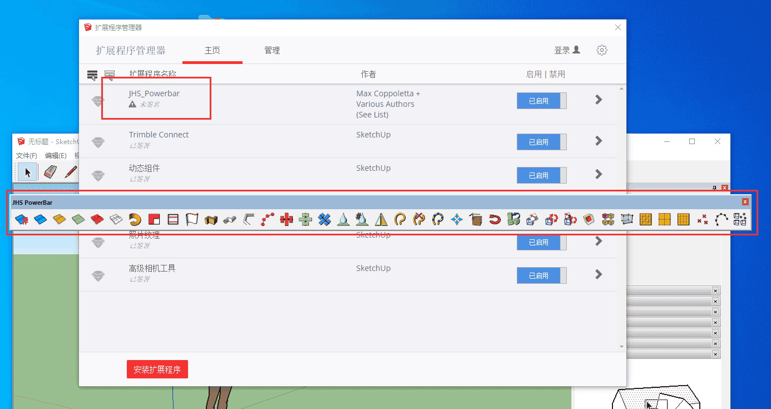Expand JHS_Powerbar details chevron

599,100
